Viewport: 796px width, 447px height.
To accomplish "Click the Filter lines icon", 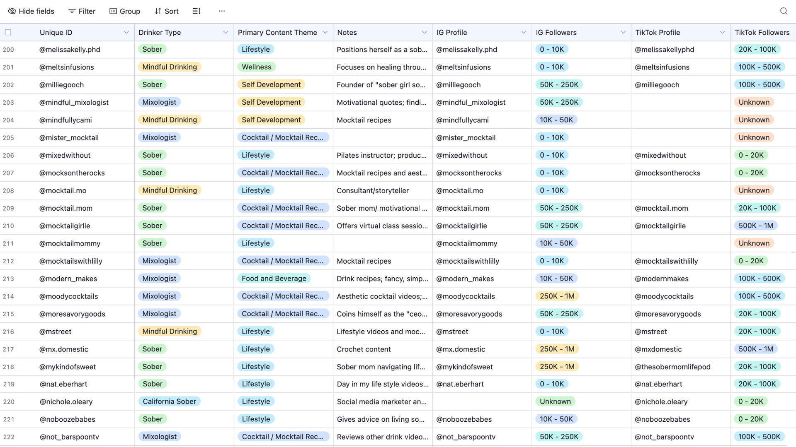I will (x=72, y=11).
